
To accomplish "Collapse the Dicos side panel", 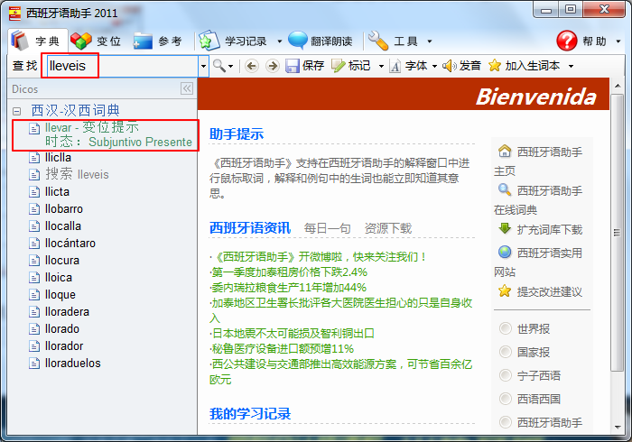I will (187, 88).
